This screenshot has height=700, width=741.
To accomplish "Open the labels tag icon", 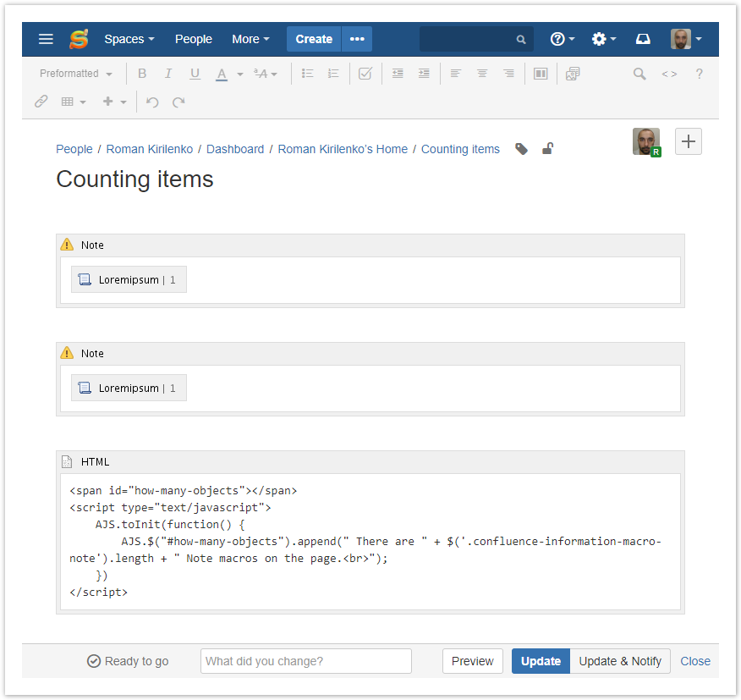I will (521, 149).
